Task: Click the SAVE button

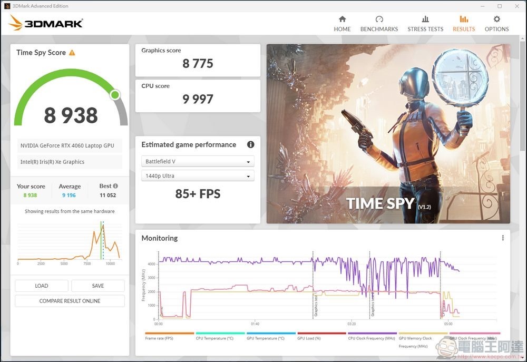Action: 98,286
